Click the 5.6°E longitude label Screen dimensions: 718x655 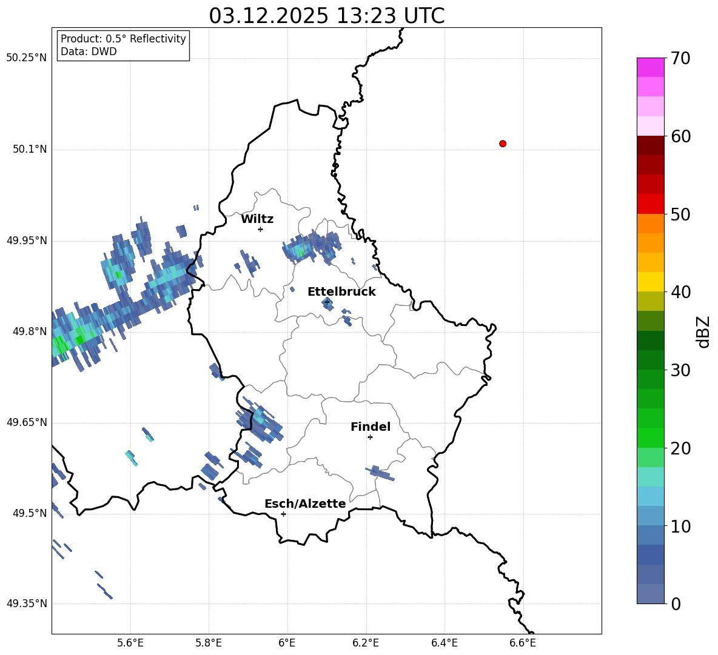130,643
